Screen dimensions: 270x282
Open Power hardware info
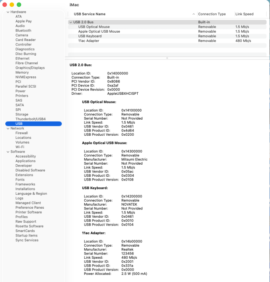[x=21, y=91]
